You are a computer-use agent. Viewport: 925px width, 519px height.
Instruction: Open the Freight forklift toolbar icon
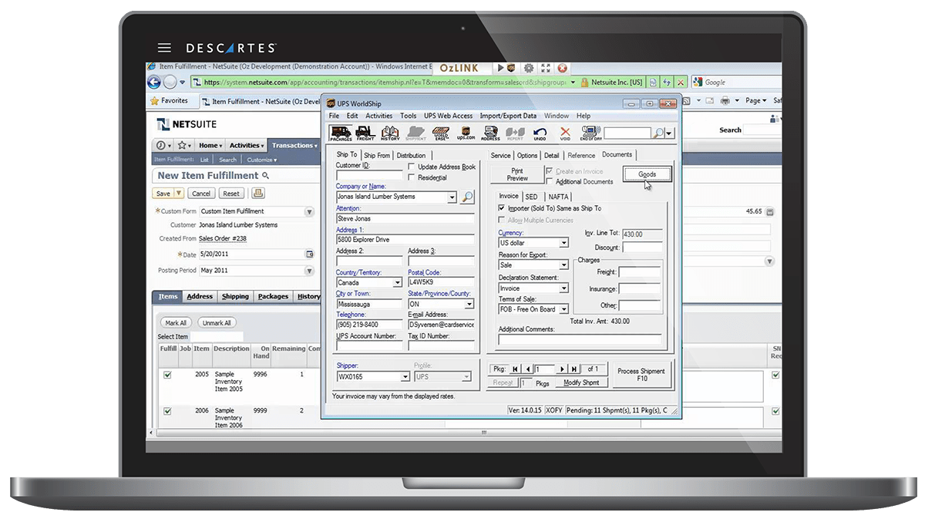pyautogui.click(x=365, y=133)
